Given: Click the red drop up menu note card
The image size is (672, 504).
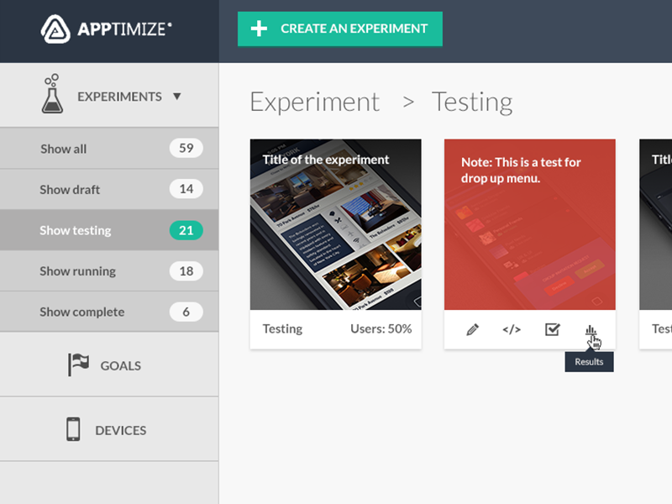Looking at the screenshot, I should (530, 224).
